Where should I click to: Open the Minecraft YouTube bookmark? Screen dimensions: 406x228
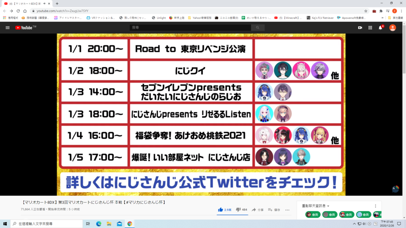pyautogui.click(x=288, y=18)
